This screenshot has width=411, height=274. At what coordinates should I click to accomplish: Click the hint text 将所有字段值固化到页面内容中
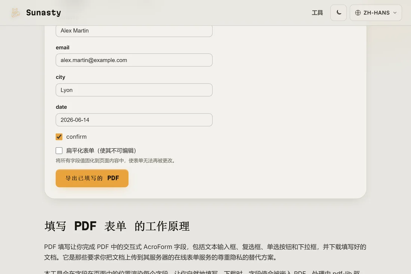pyautogui.click(x=115, y=160)
